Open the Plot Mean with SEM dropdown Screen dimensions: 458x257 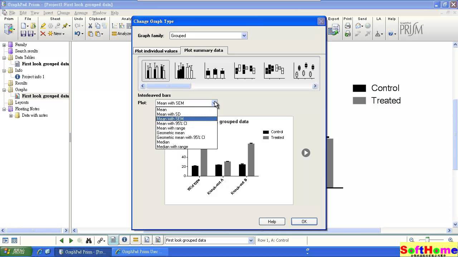pos(214,103)
